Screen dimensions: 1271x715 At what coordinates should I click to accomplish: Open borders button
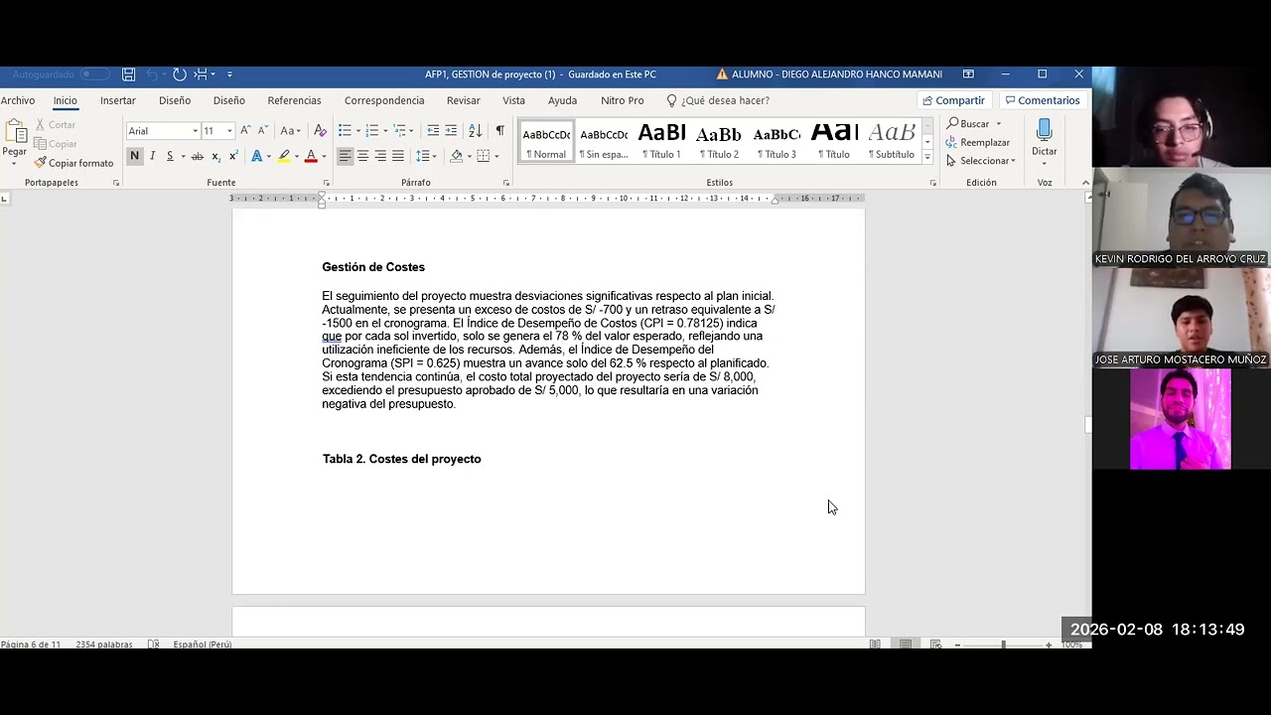pos(484,156)
